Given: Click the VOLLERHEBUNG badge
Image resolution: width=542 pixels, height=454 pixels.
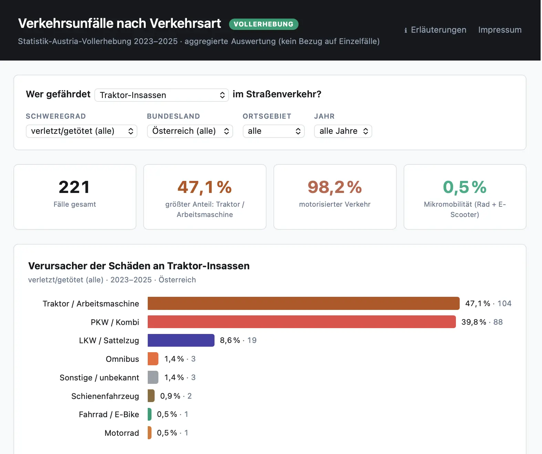Looking at the screenshot, I should (263, 24).
